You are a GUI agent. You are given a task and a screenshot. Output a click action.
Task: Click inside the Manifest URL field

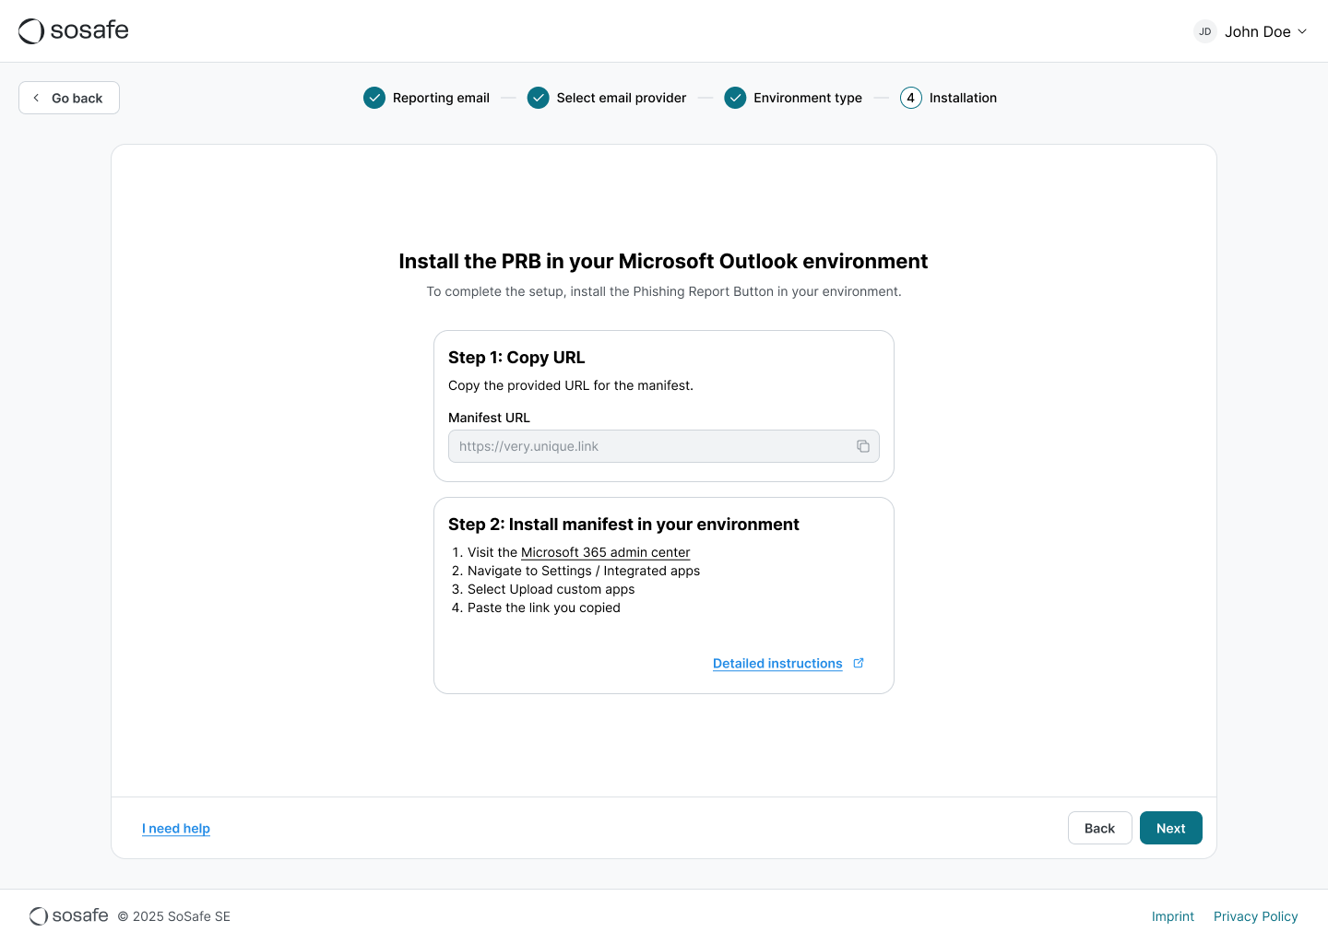(646, 446)
